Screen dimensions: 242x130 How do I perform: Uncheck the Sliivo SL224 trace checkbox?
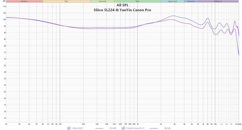69,128
